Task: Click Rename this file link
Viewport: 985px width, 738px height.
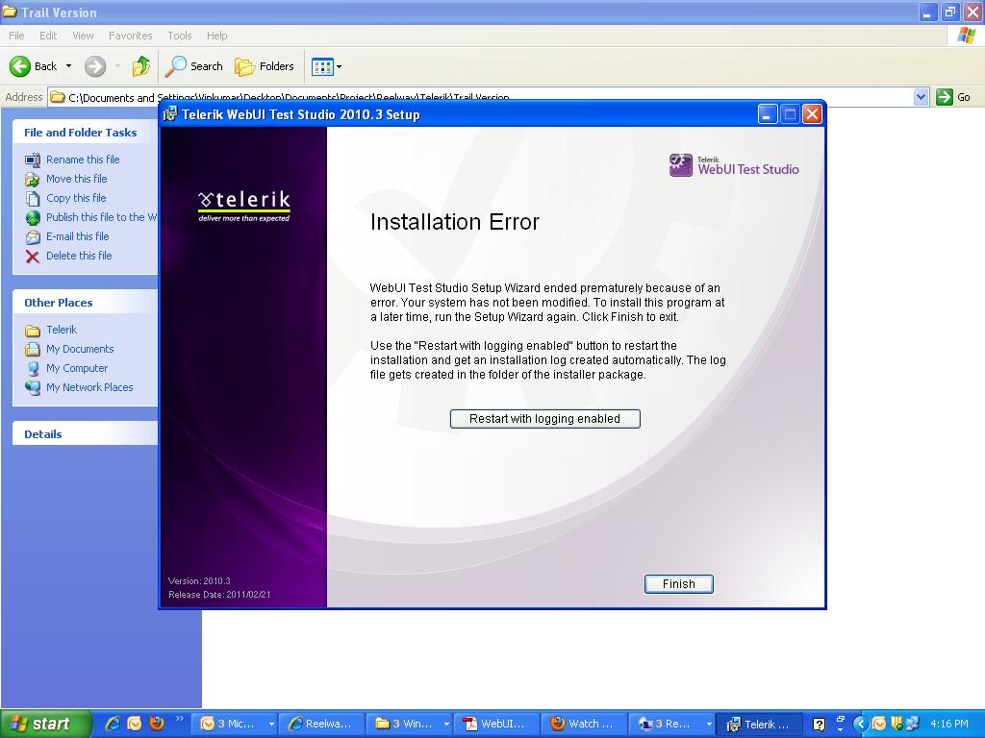Action: [x=83, y=160]
